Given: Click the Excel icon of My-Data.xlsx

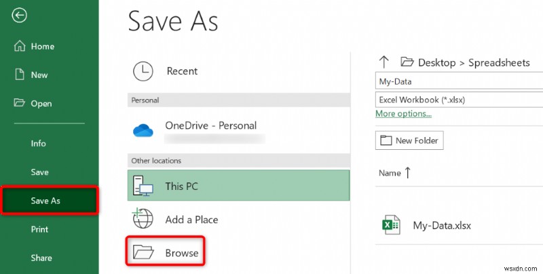Looking at the screenshot, I should click(391, 225).
